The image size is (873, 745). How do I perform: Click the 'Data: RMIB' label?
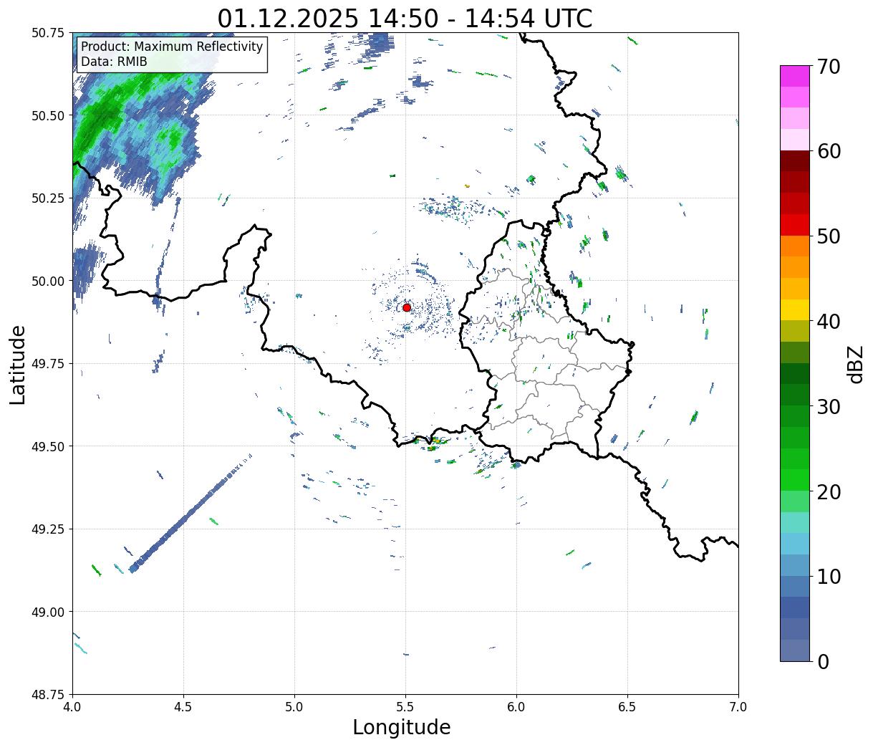(114, 62)
